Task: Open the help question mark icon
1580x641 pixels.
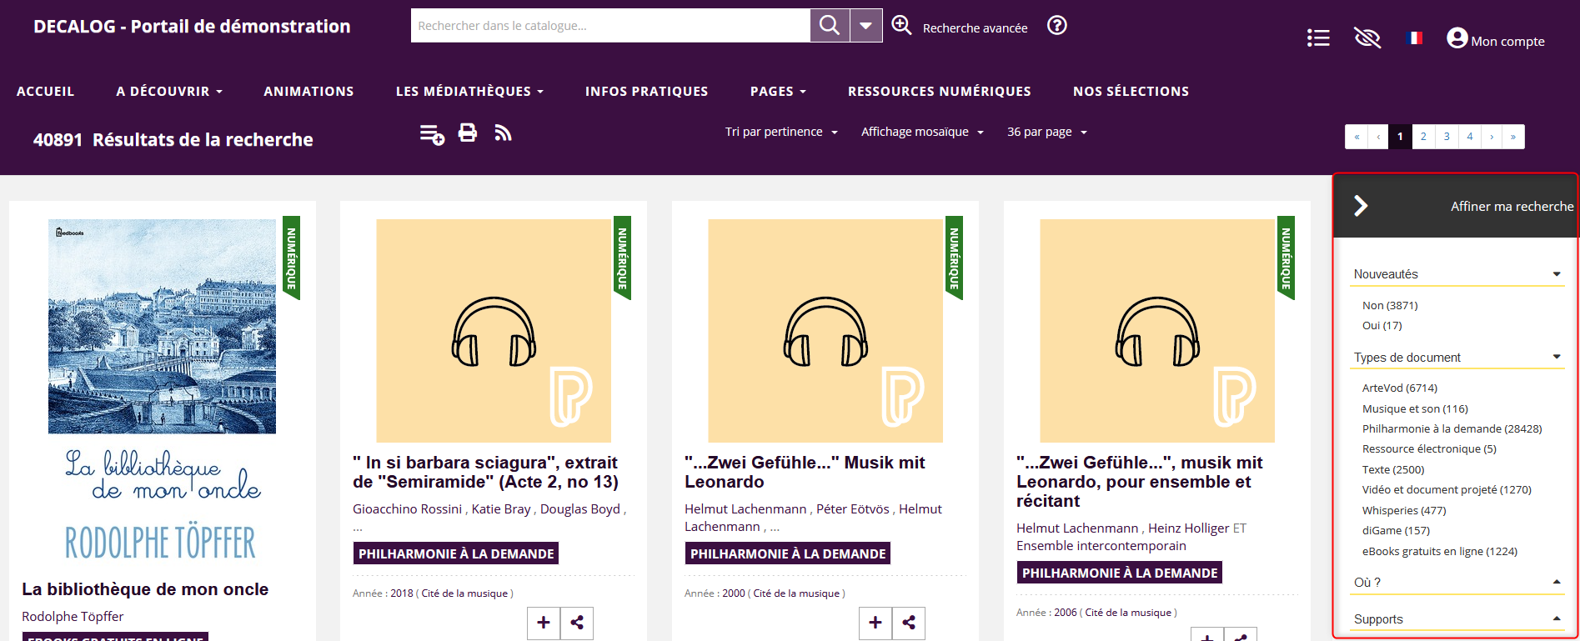Action: tap(1056, 26)
